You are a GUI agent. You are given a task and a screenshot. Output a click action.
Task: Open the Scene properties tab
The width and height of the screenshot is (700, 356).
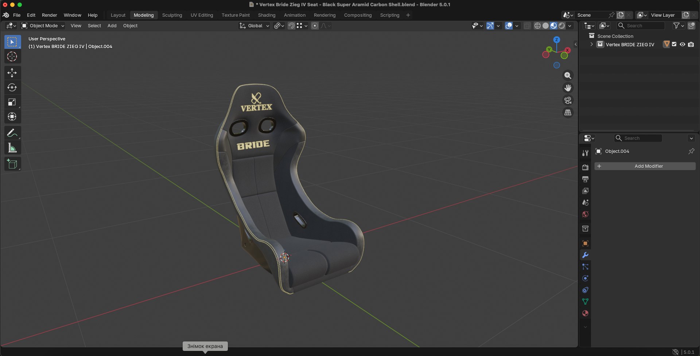click(585, 202)
